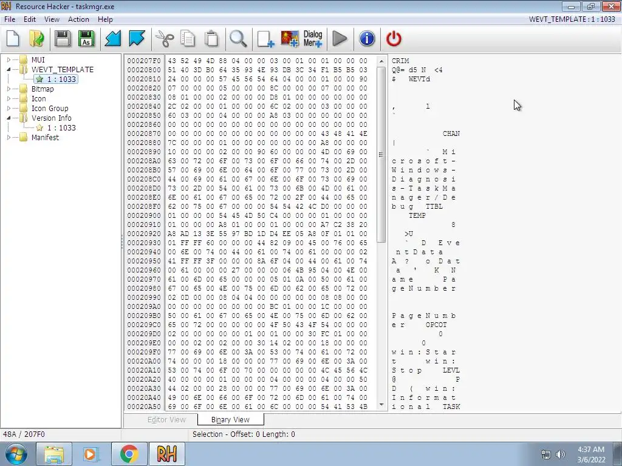
Task: Click the CHAN text in ASCII column
Action: click(451, 133)
